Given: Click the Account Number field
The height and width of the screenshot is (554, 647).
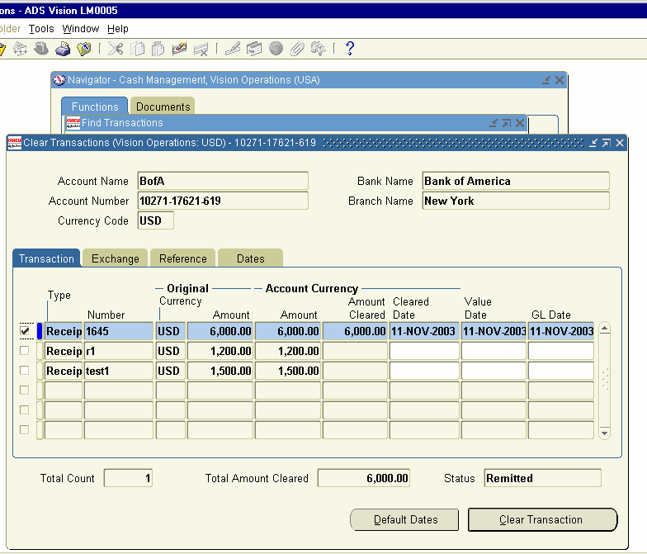Looking at the screenshot, I should pyautogui.click(x=223, y=201).
